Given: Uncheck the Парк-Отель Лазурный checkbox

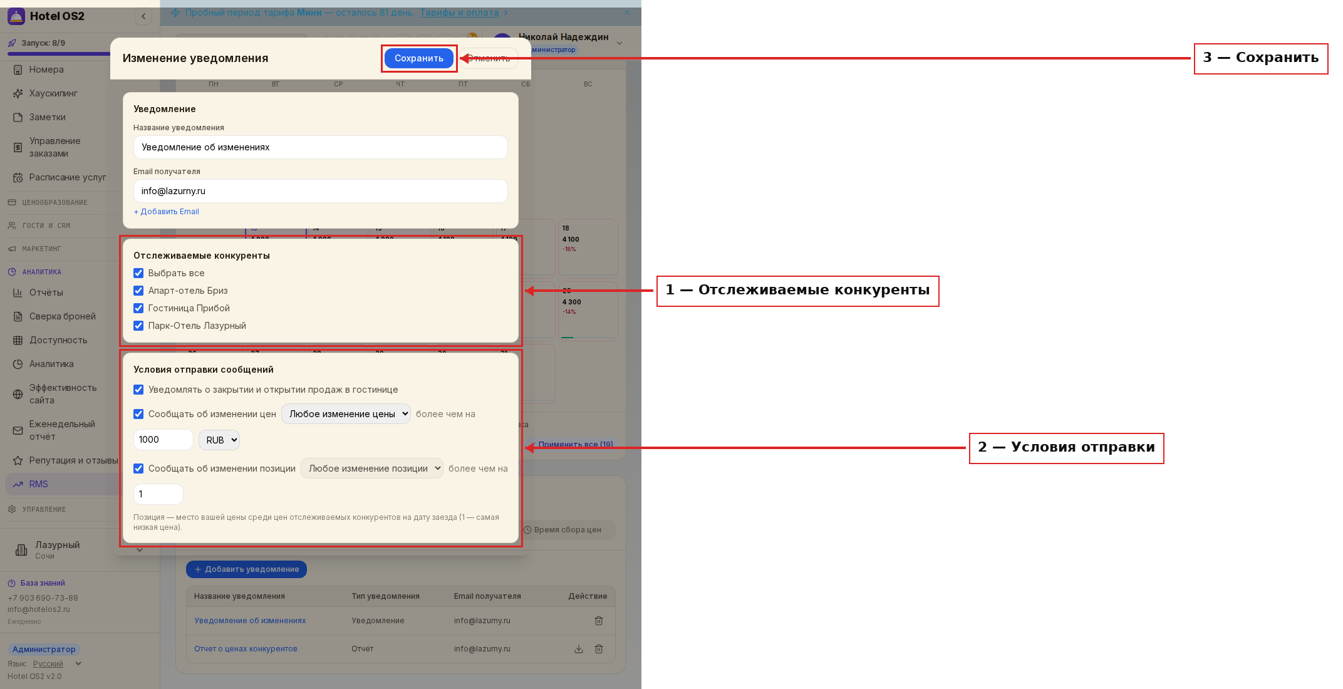Looking at the screenshot, I should tap(138, 326).
